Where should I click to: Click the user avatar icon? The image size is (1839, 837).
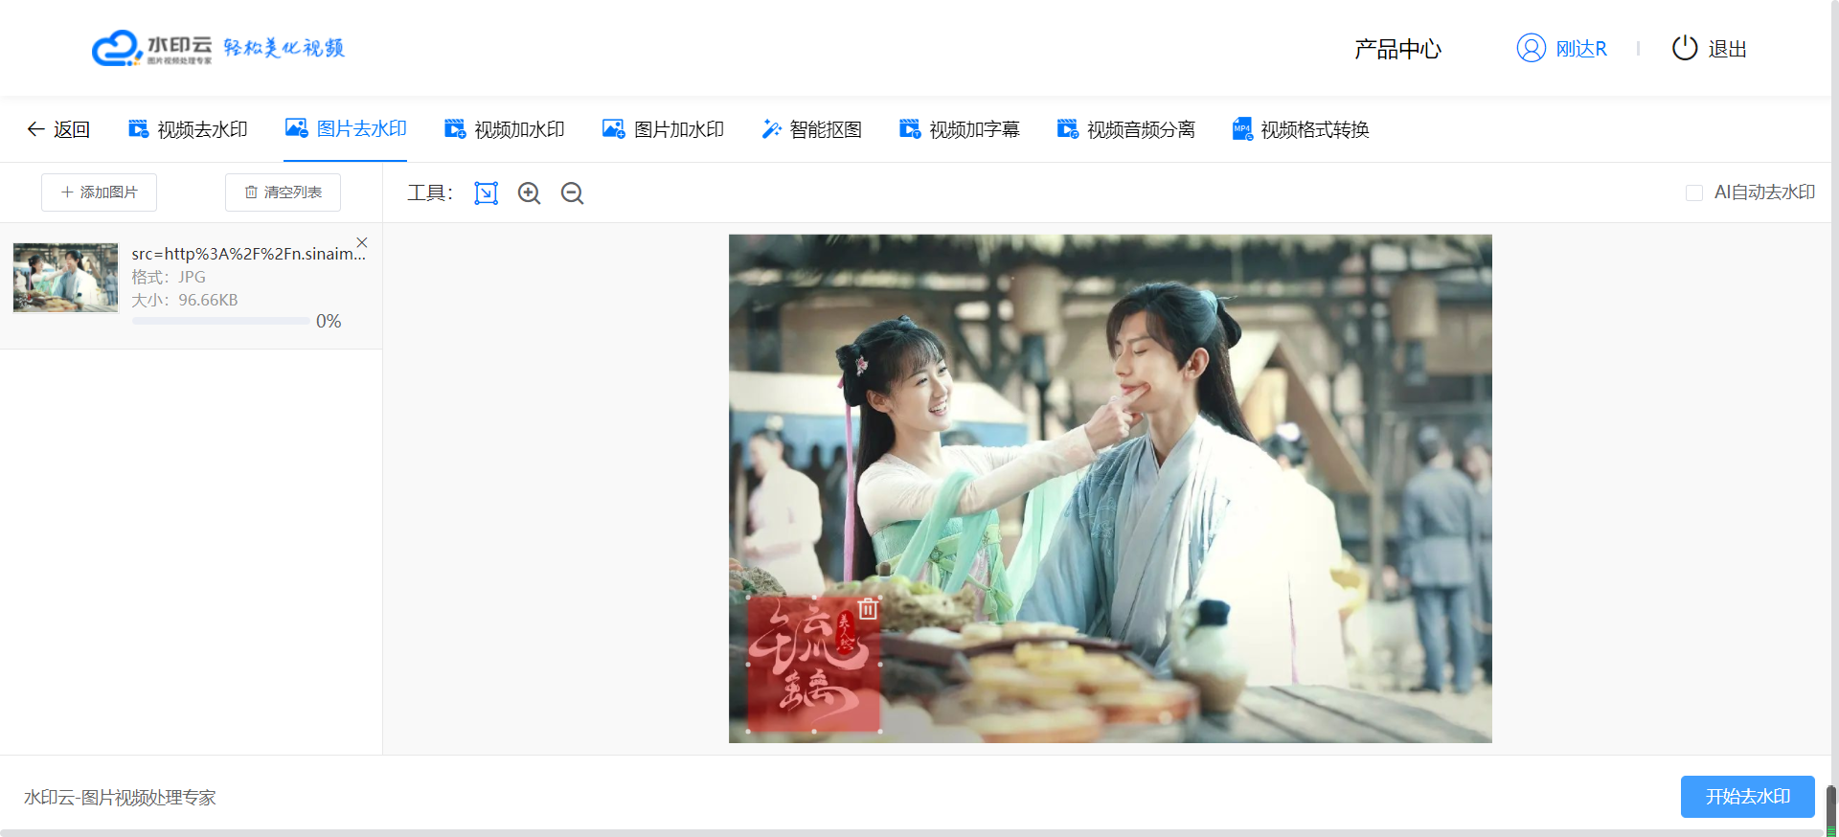[1532, 48]
